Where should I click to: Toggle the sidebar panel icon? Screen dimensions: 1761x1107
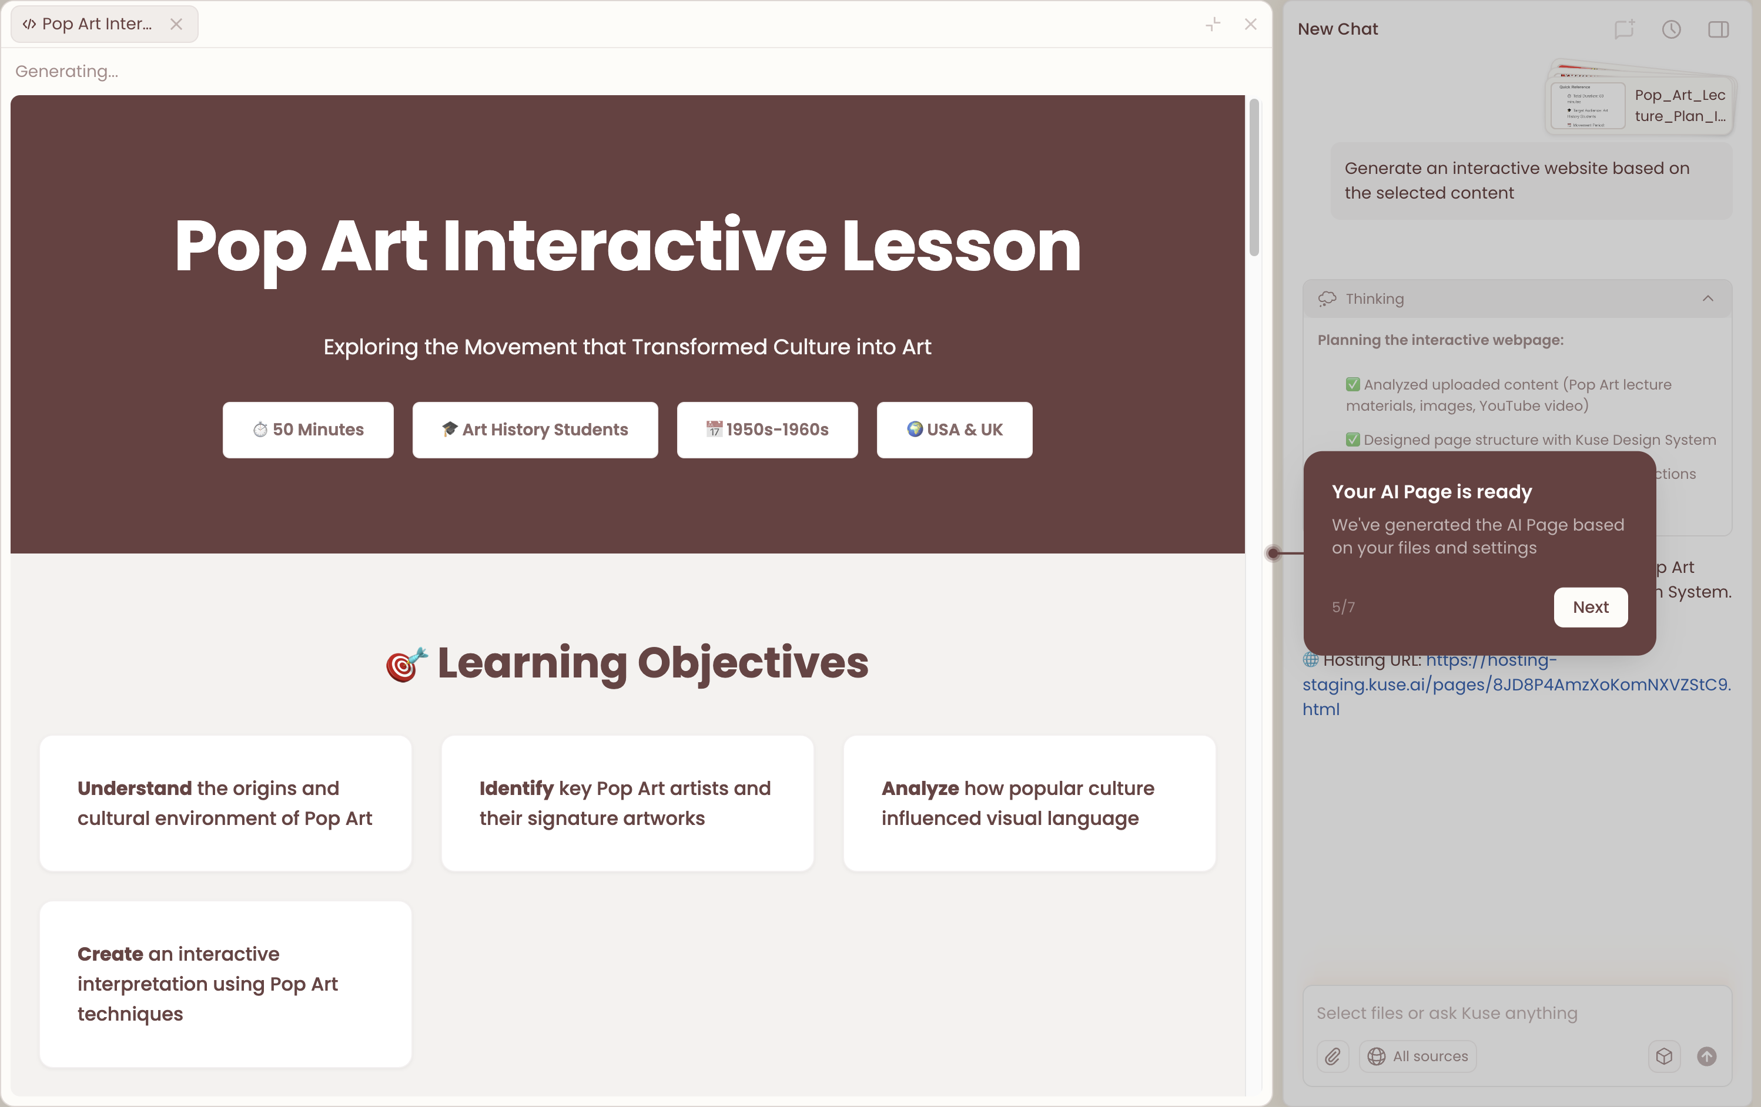click(x=1718, y=29)
